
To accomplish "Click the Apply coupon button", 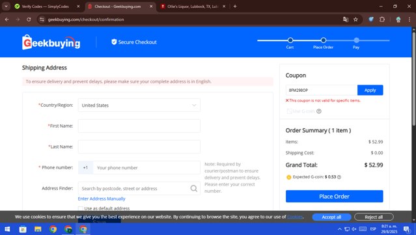I will (370, 90).
